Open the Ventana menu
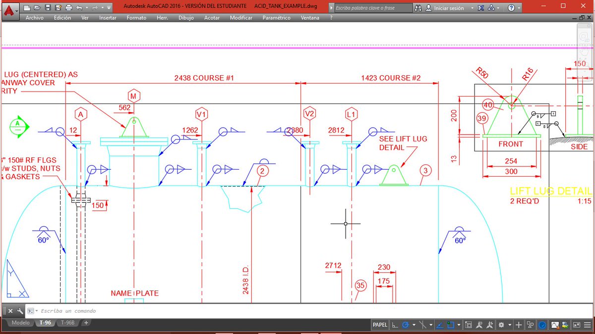Image resolution: width=595 pixels, height=334 pixels. [310, 18]
